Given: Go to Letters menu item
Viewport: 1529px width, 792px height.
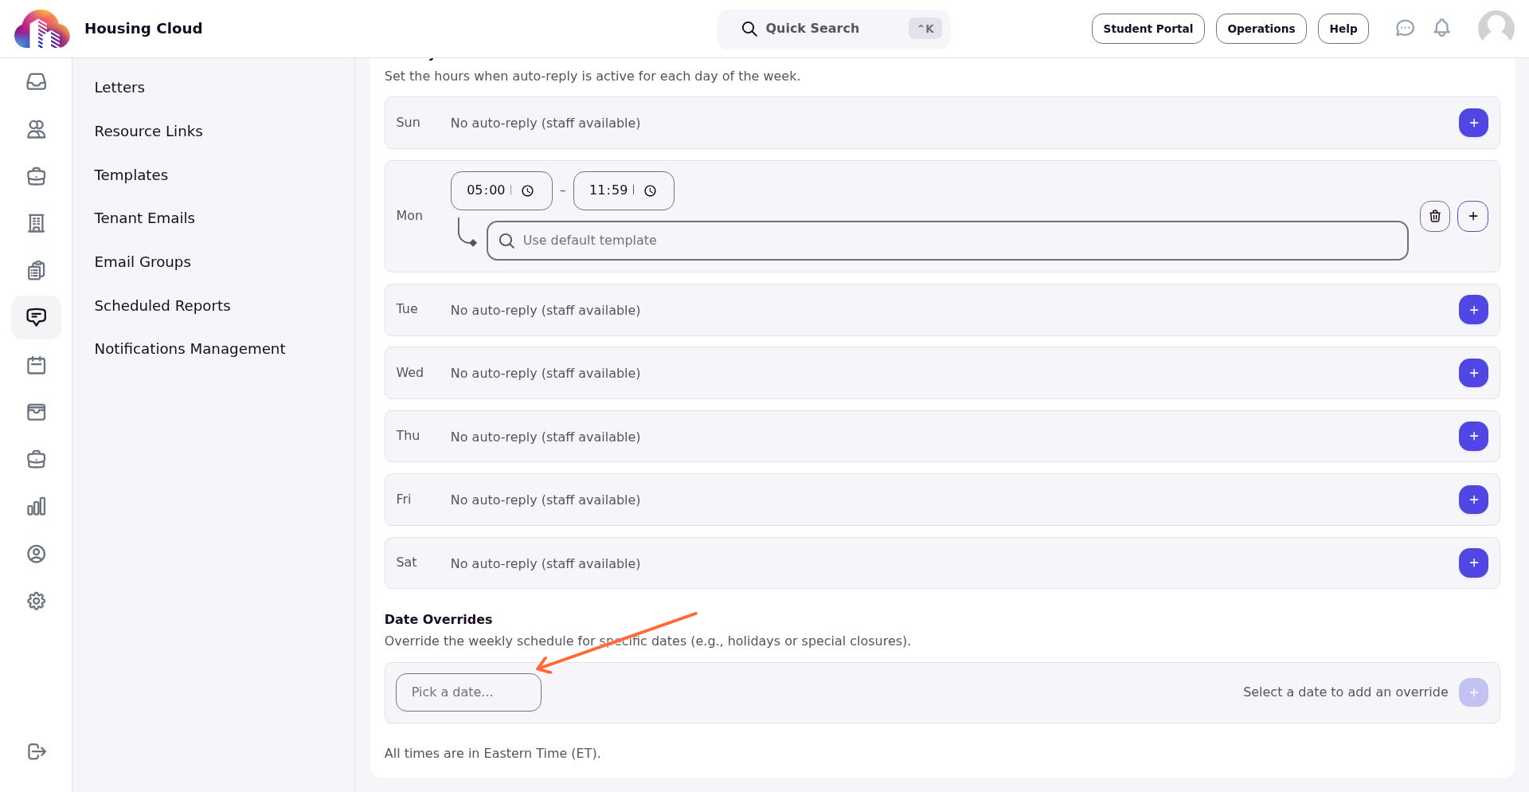Looking at the screenshot, I should point(119,88).
